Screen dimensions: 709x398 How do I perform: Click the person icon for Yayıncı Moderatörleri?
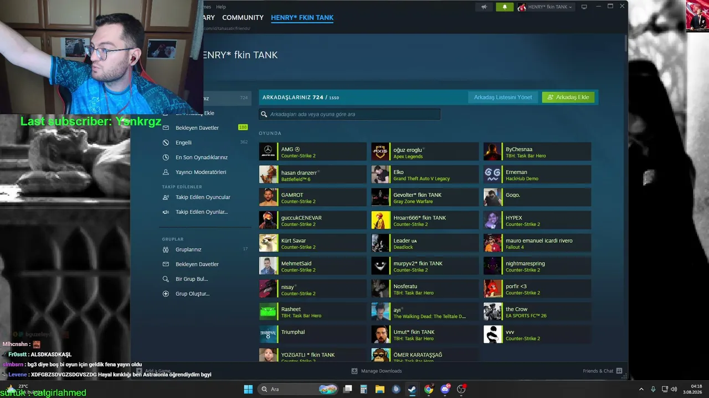point(166,172)
